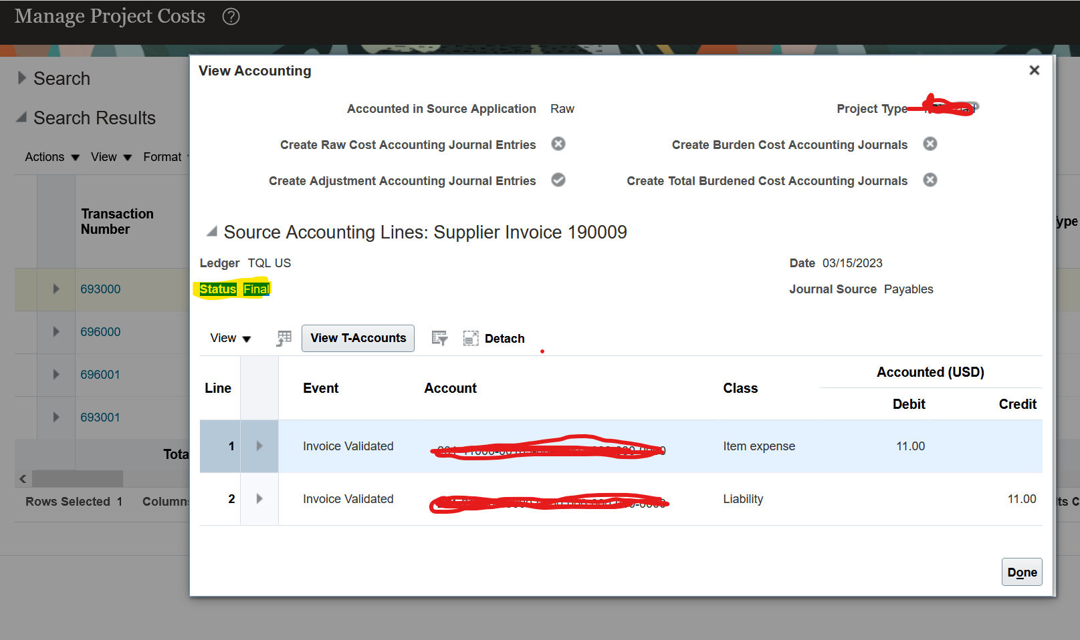This screenshot has height=640, width=1080.
Task: Expand accounting line 2 details
Action: click(259, 498)
